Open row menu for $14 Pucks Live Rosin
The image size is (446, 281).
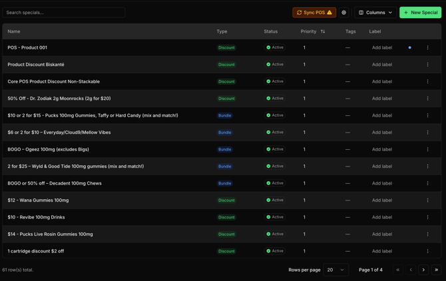point(427,234)
